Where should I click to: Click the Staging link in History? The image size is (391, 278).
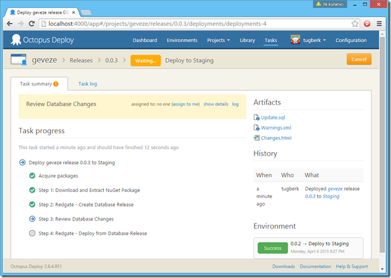tap(331, 196)
